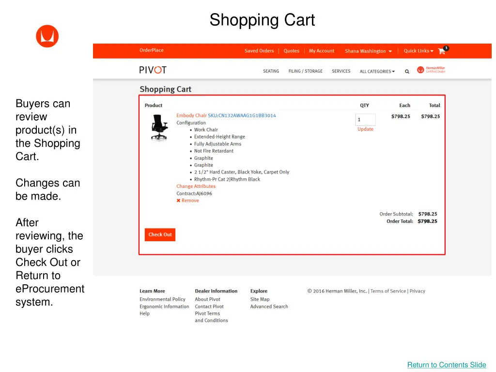Viewport: 496px width, 372px height.
Task: Go to Saved Orders
Action: pos(259,50)
